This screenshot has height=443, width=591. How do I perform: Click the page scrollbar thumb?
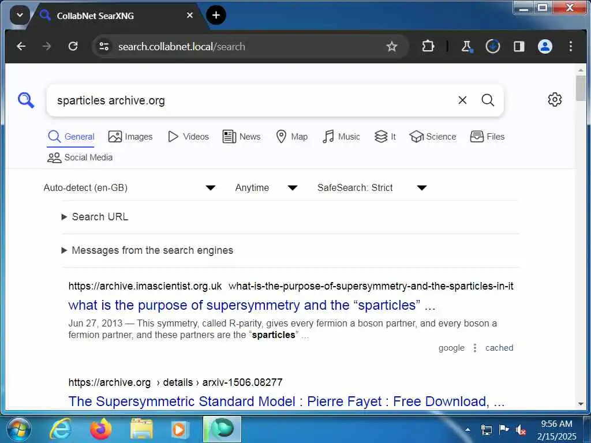(x=581, y=88)
